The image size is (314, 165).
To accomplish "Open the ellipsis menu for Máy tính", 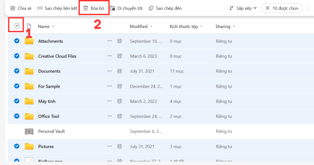I will coord(110,101).
